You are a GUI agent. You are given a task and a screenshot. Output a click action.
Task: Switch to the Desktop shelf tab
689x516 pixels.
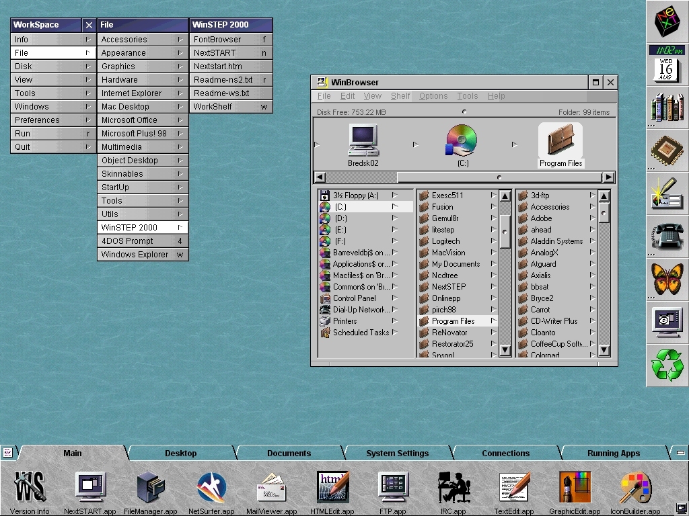coord(180,454)
